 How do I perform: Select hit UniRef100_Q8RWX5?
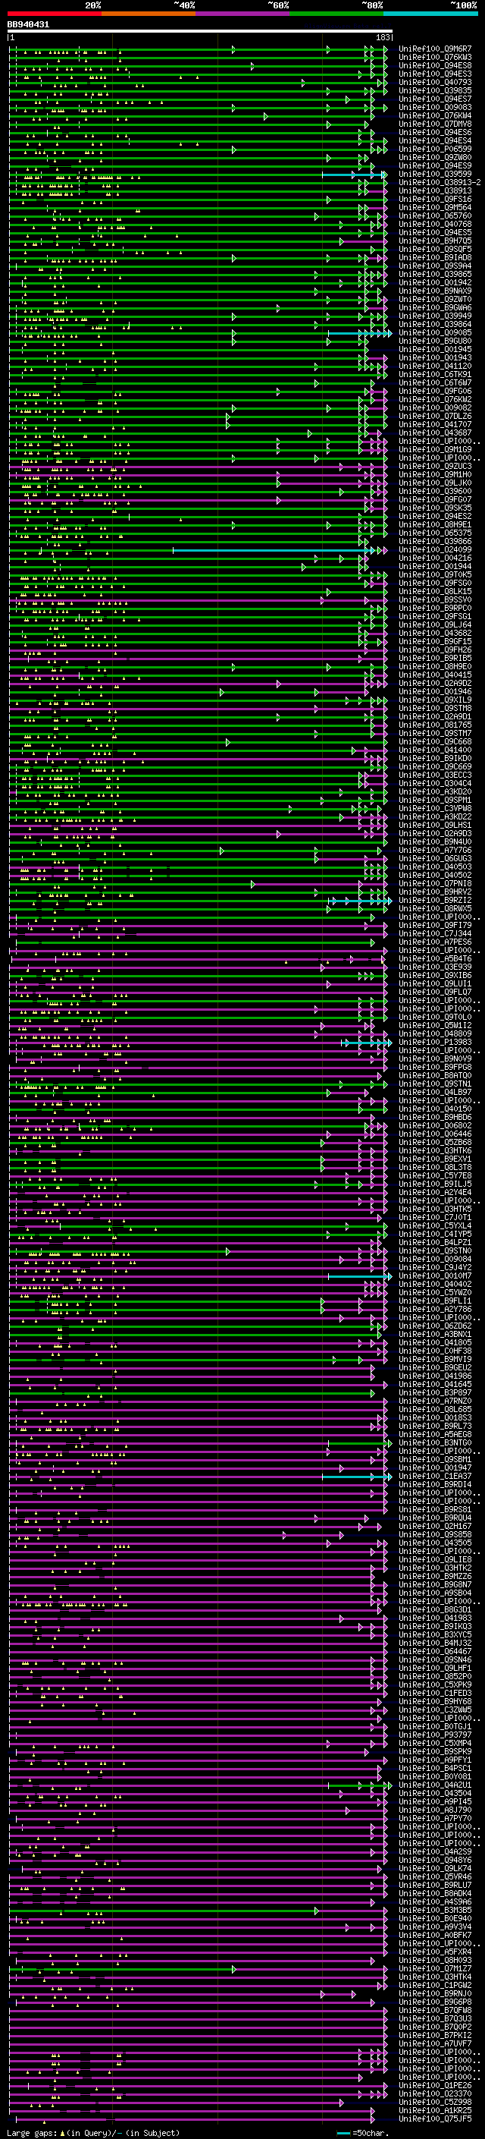(x=435, y=908)
